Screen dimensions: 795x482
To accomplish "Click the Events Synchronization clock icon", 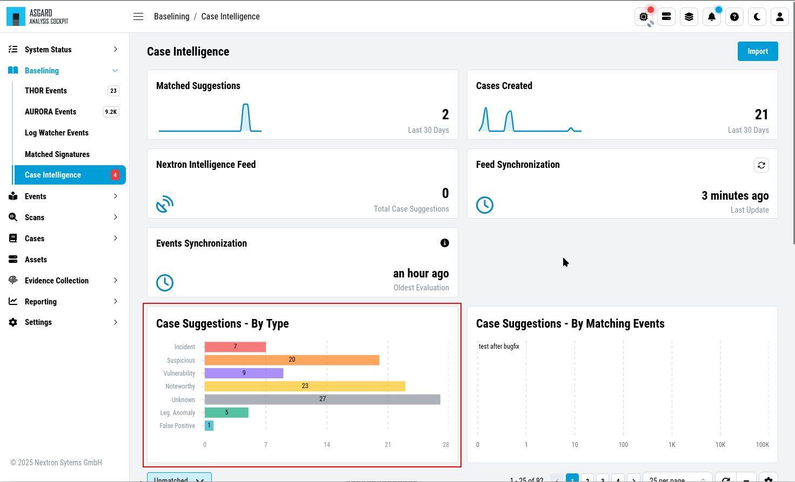I will click(x=165, y=283).
